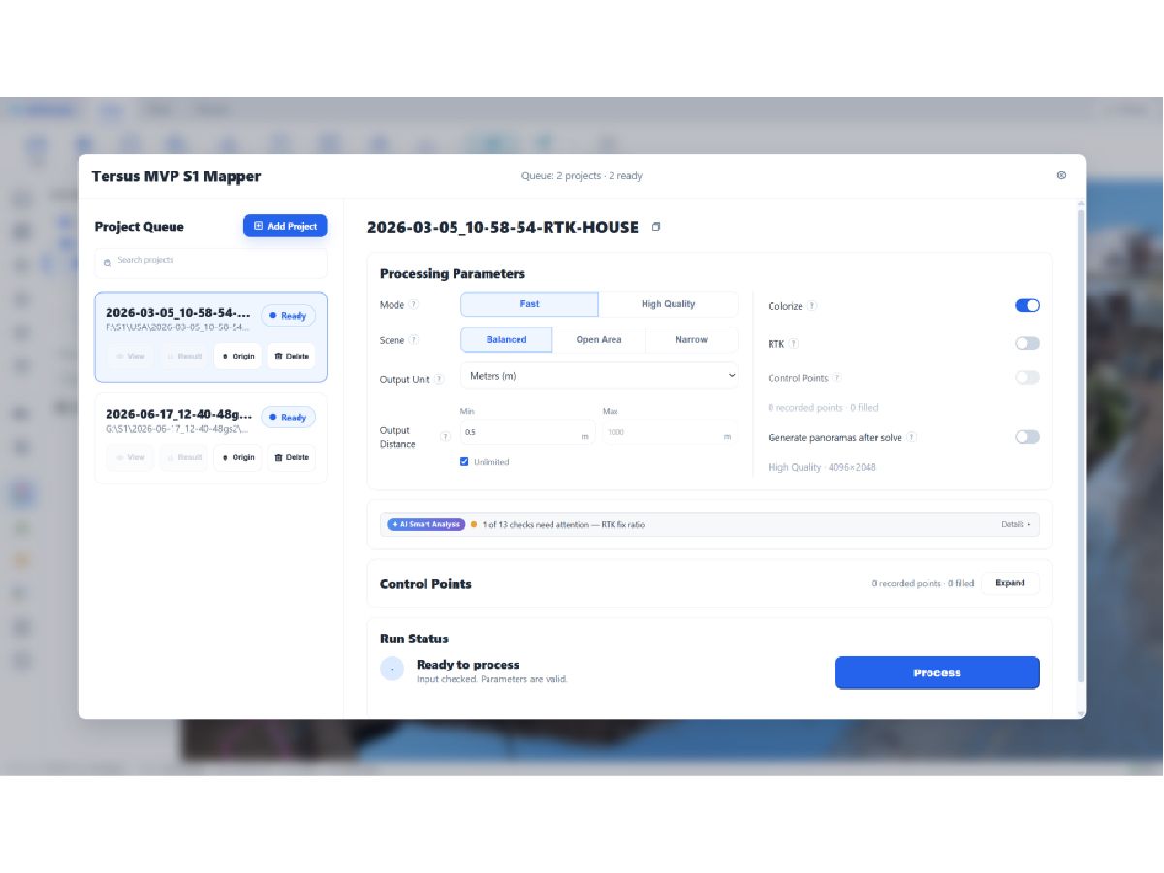Delete the 2026-06-17_12-40-48 project
The height and width of the screenshot is (873, 1164).
tap(292, 457)
